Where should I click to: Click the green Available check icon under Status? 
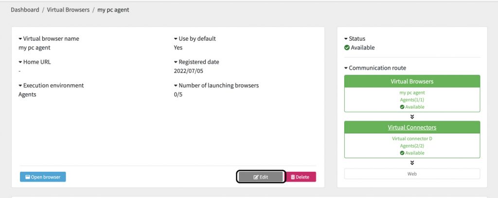pos(347,48)
